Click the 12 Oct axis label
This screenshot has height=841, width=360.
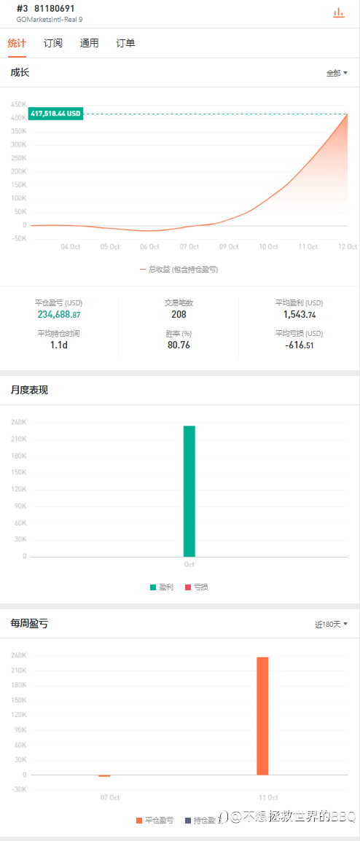point(348,247)
